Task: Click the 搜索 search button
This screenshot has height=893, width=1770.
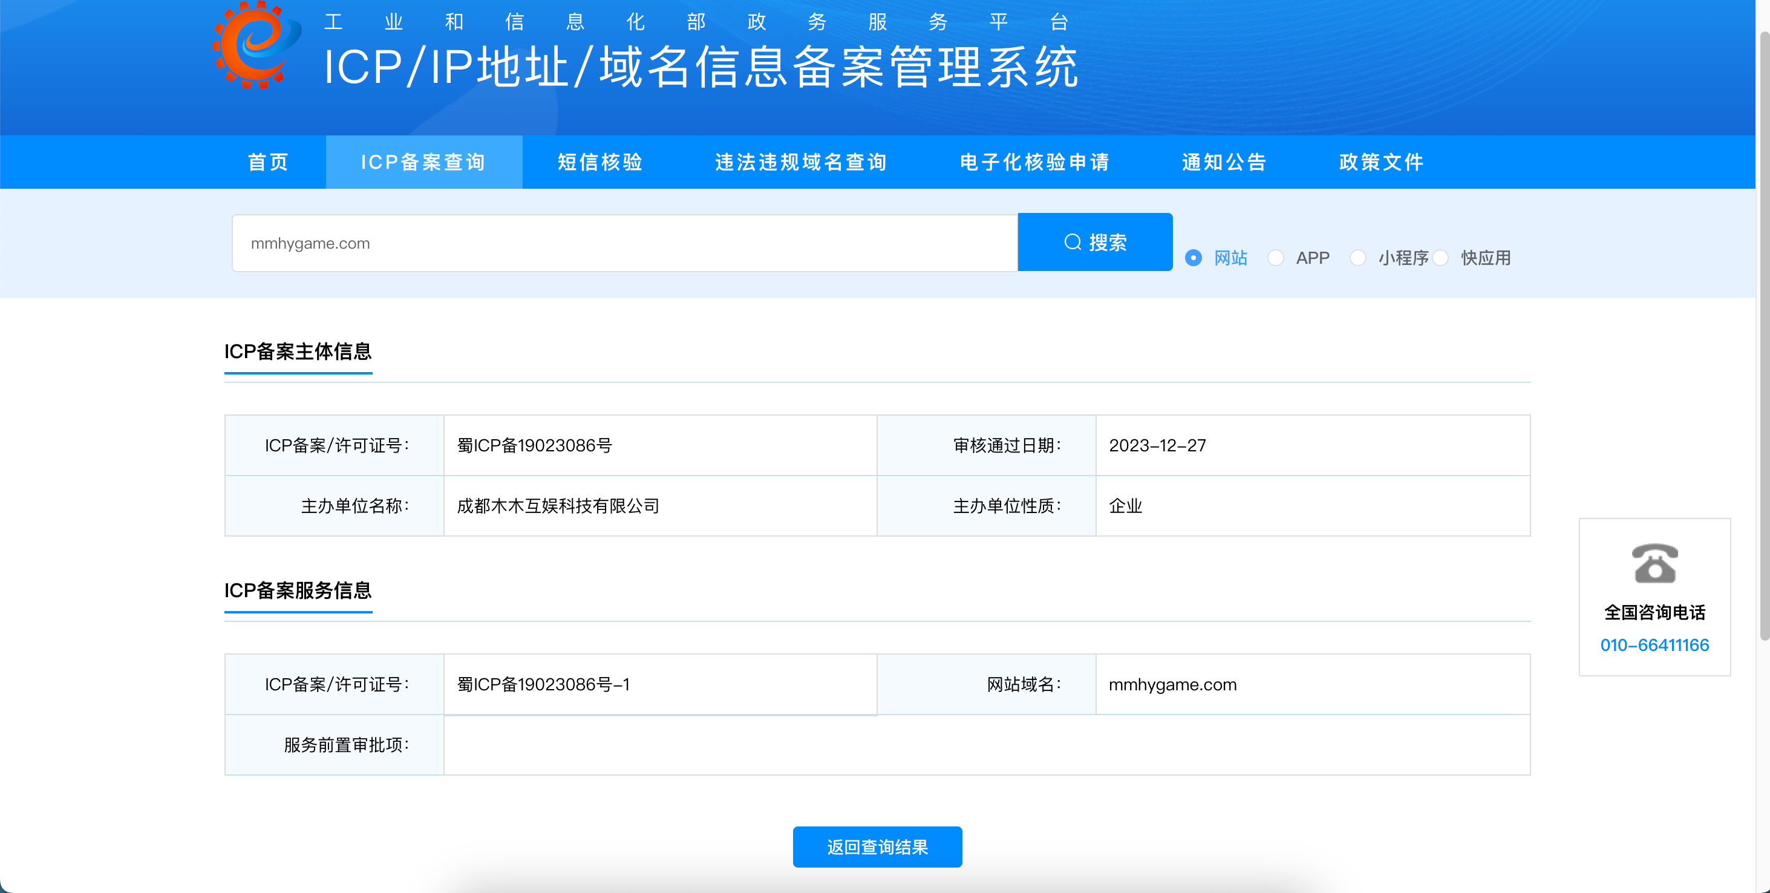Action: [1094, 243]
